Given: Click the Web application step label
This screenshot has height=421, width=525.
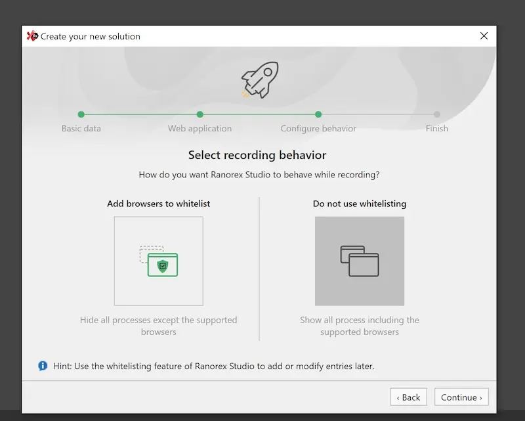Looking at the screenshot, I should pos(200,129).
